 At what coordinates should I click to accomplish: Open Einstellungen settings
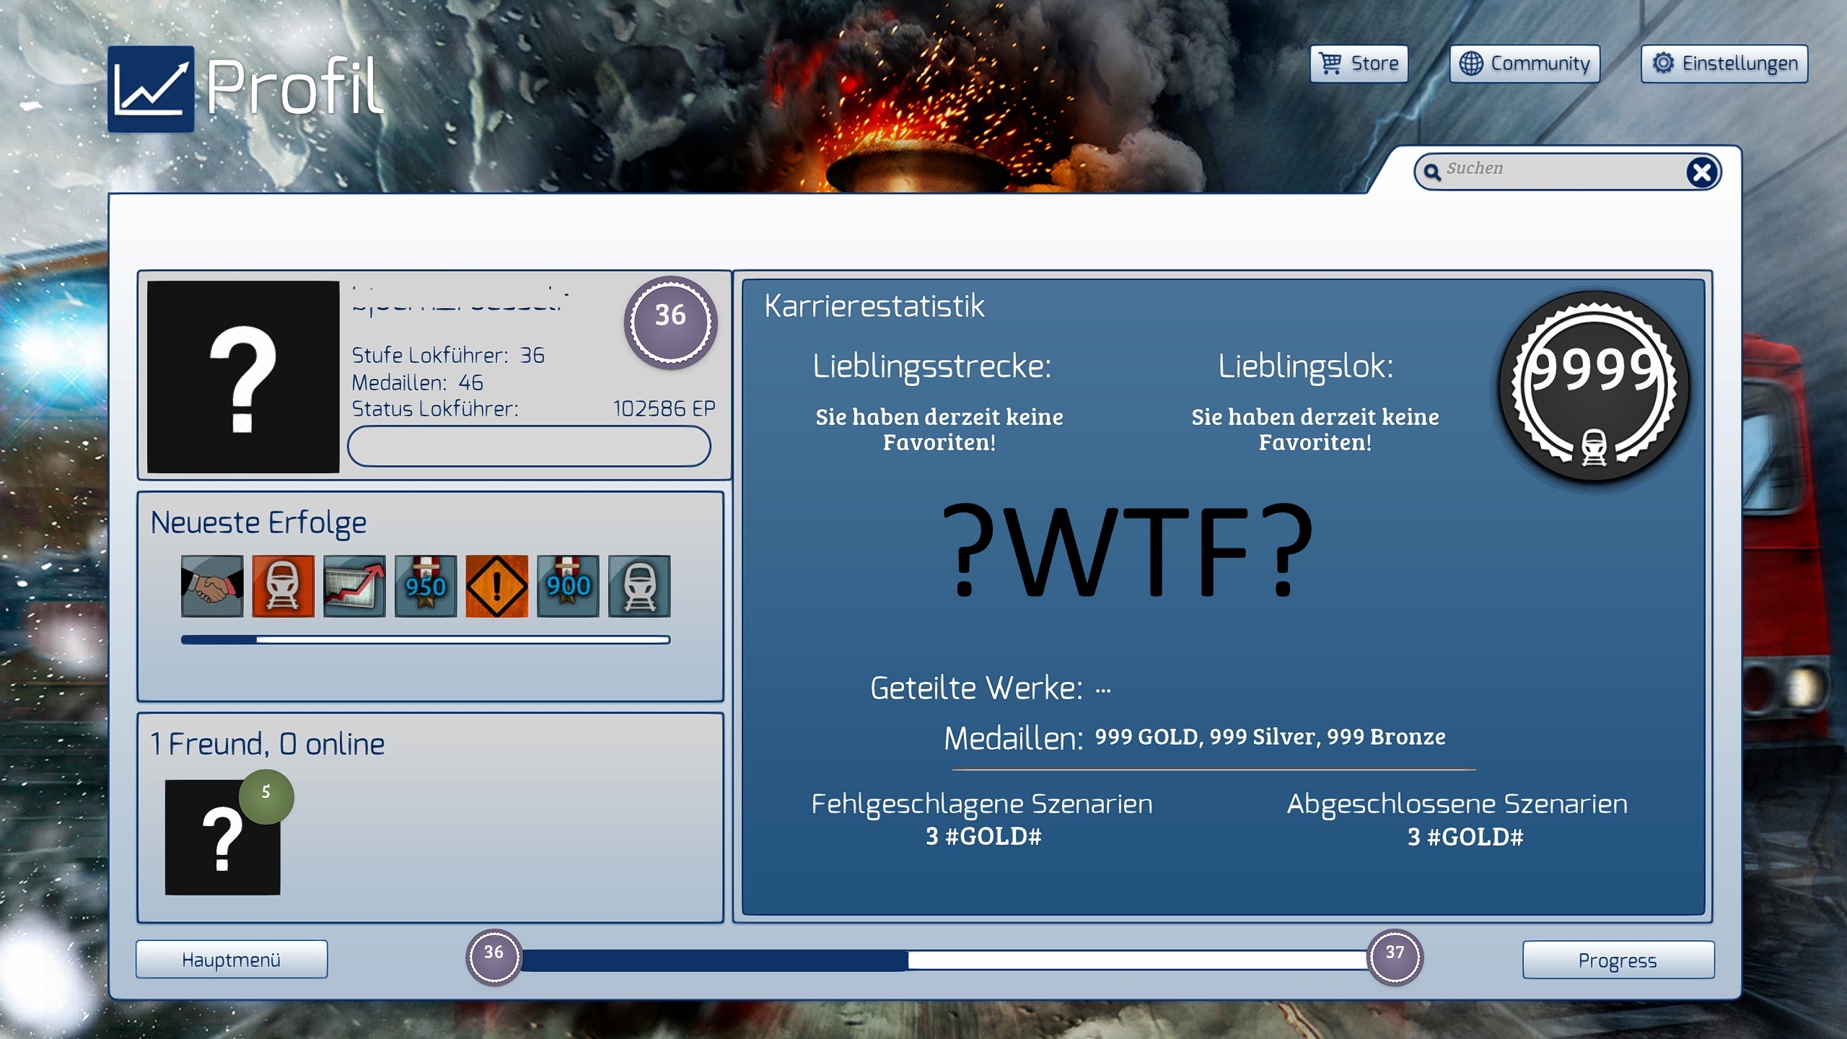point(1724,63)
